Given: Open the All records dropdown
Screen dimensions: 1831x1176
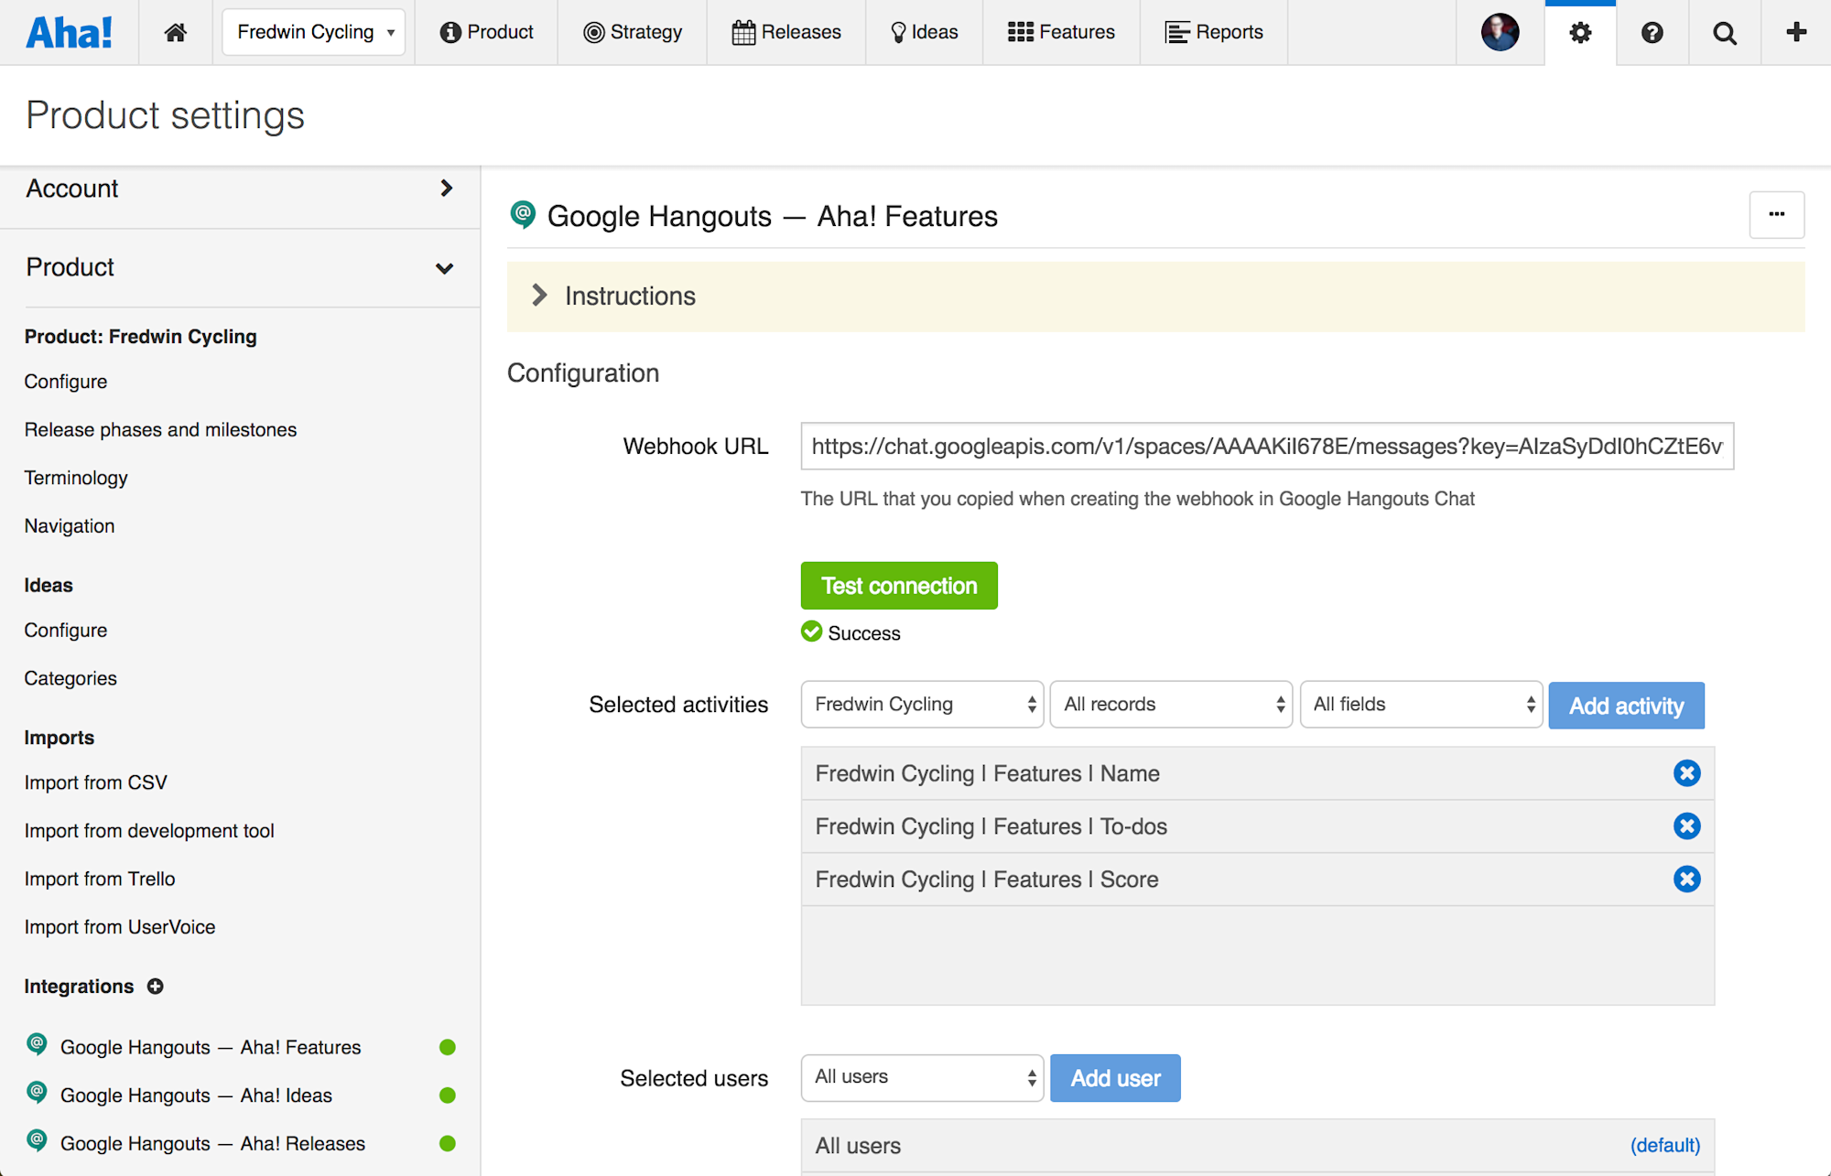Looking at the screenshot, I should (x=1171, y=705).
